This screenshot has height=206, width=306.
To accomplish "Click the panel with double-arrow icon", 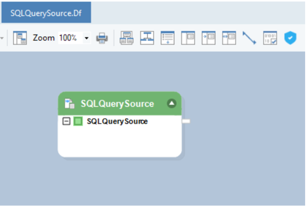I will pyautogui.click(x=229, y=38).
